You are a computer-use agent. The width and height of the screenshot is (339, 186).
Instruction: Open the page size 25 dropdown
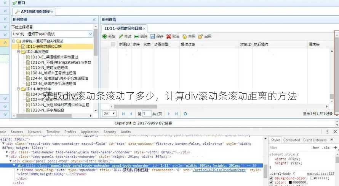click(109, 113)
